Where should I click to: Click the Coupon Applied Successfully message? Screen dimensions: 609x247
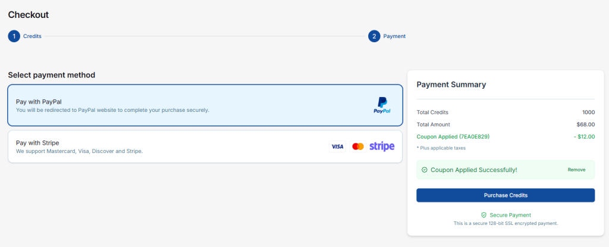pos(473,170)
